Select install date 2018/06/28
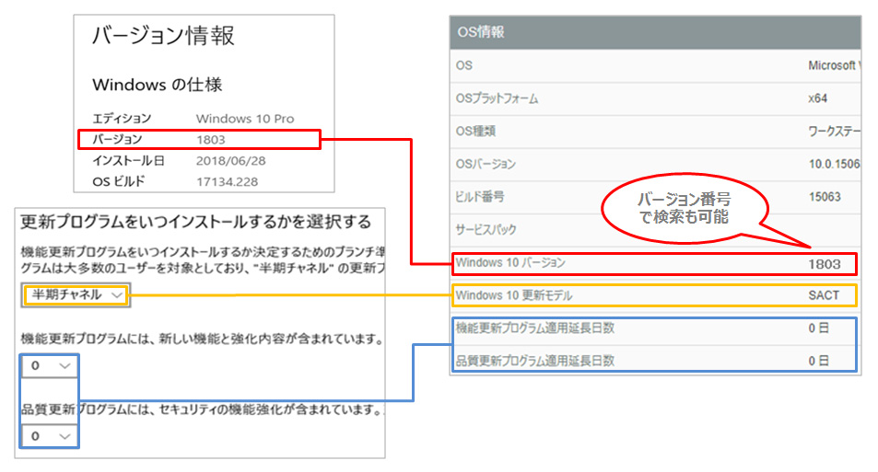Viewport: 878px width, 472px height. tap(230, 161)
